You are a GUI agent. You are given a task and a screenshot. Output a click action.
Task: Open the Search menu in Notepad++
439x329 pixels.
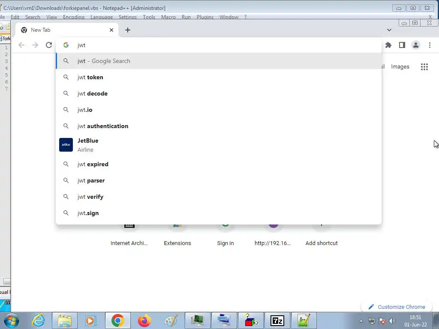[33, 17]
